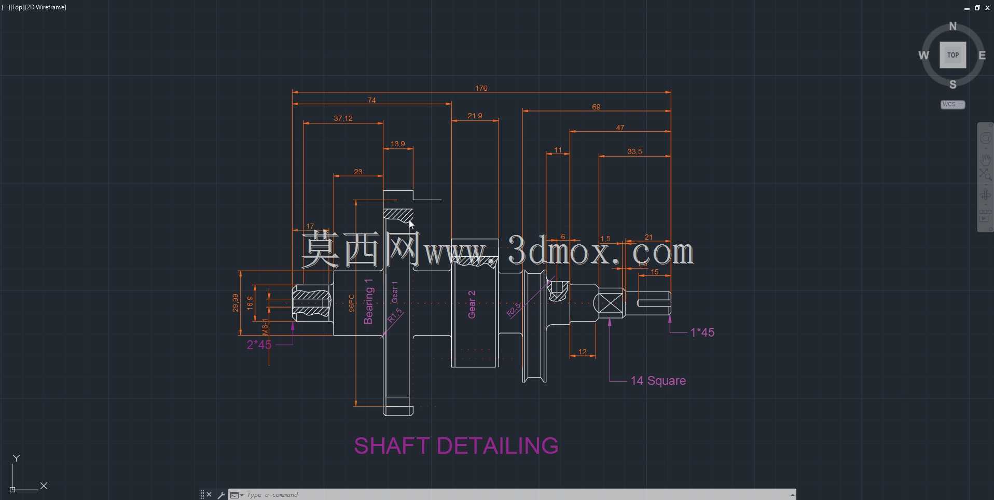Close the command line window

(x=209, y=495)
